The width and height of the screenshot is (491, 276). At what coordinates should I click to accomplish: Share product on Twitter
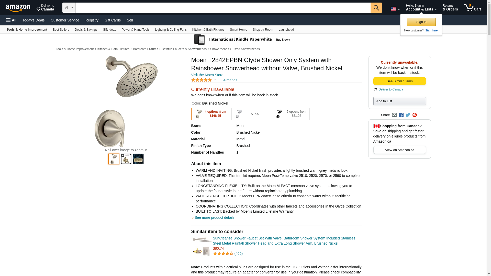408,115
